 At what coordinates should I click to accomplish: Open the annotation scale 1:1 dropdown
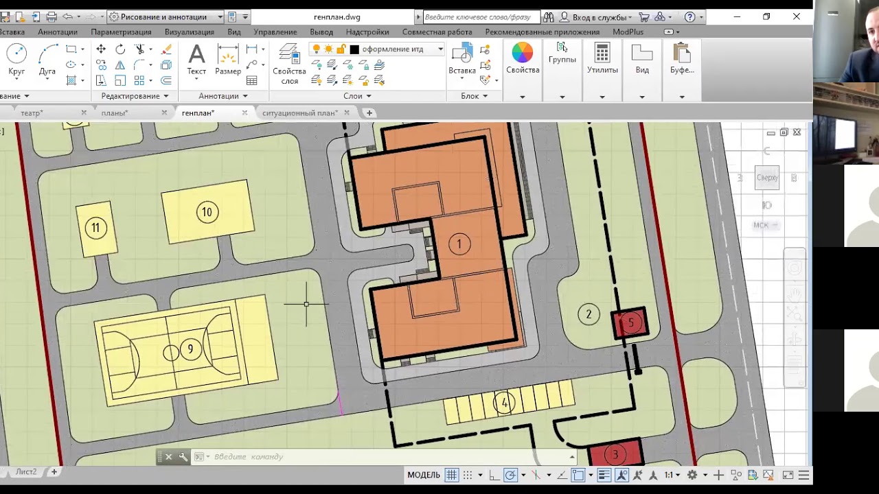(x=672, y=475)
